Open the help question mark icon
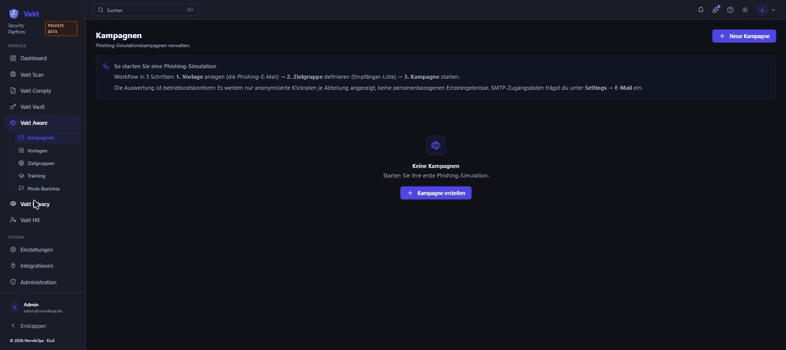The width and height of the screenshot is (786, 350). (x=730, y=10)
